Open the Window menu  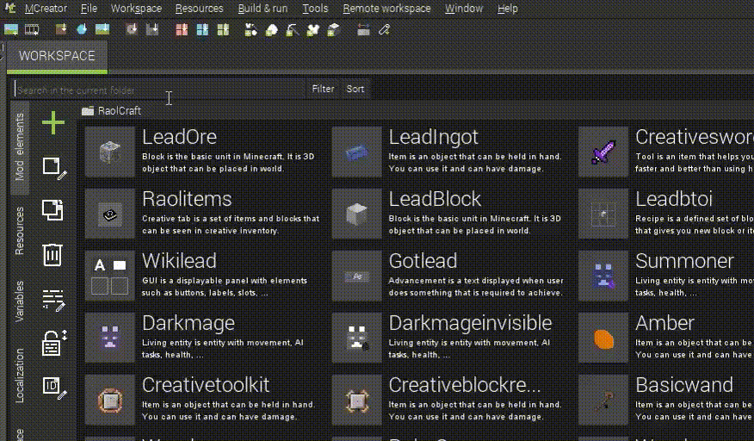coord(464,9)
